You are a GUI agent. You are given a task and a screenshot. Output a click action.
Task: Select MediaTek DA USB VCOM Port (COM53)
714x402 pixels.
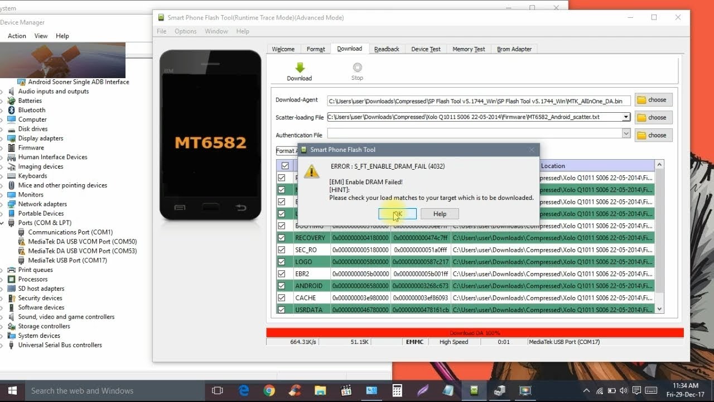click(x=83, y=251)
